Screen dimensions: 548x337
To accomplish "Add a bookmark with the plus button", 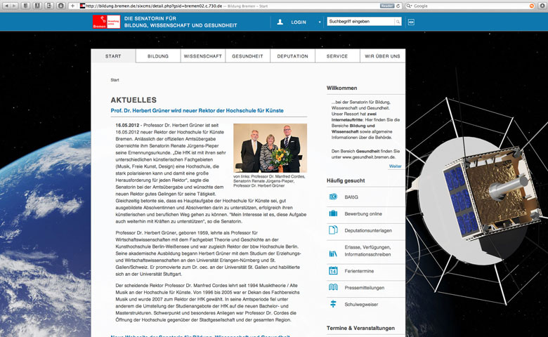I will [72, 6].
